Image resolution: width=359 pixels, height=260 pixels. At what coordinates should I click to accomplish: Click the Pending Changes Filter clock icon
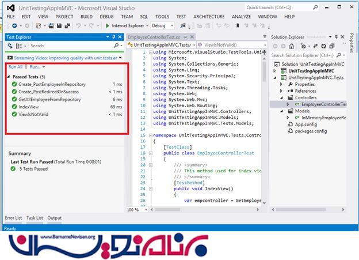tap(303, 46)
